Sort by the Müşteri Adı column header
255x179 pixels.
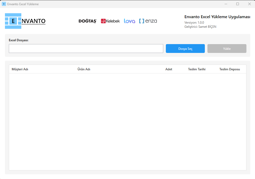[x=20, y=69]
